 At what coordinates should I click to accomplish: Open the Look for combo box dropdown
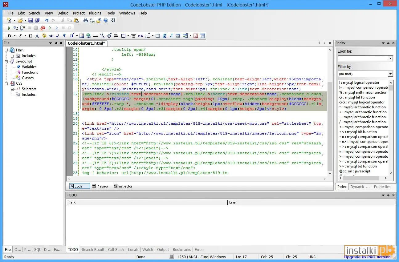click(x=391, y=58)
